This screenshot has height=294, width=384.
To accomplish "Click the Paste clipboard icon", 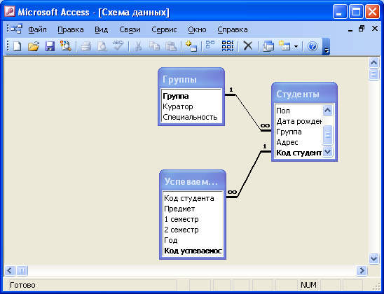I will [x=171, y=46].
